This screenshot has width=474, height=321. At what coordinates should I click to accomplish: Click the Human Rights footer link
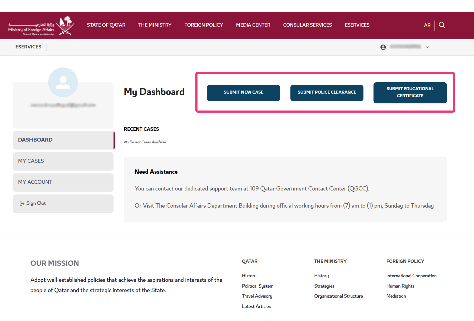pos(400,286)
